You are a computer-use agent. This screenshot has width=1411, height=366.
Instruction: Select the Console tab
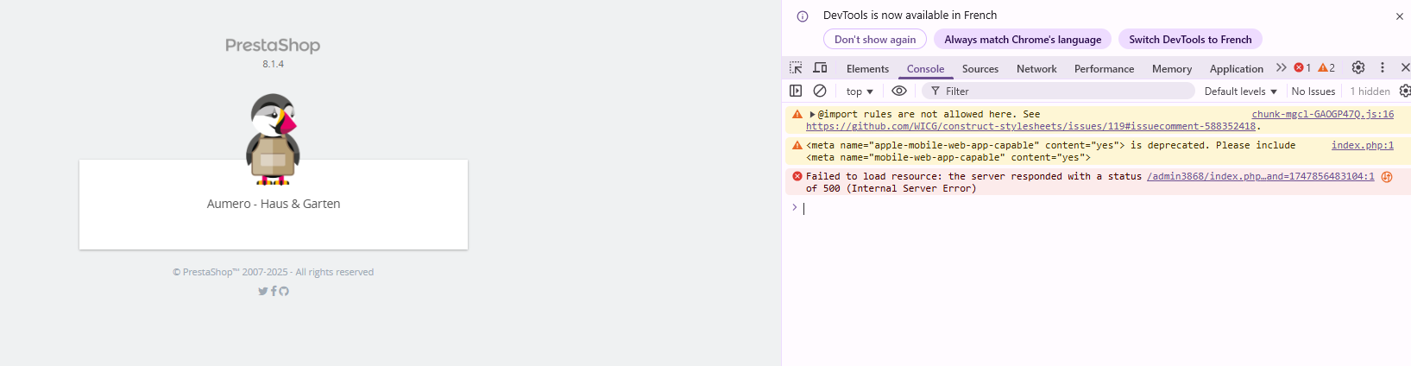pos(925,68)
